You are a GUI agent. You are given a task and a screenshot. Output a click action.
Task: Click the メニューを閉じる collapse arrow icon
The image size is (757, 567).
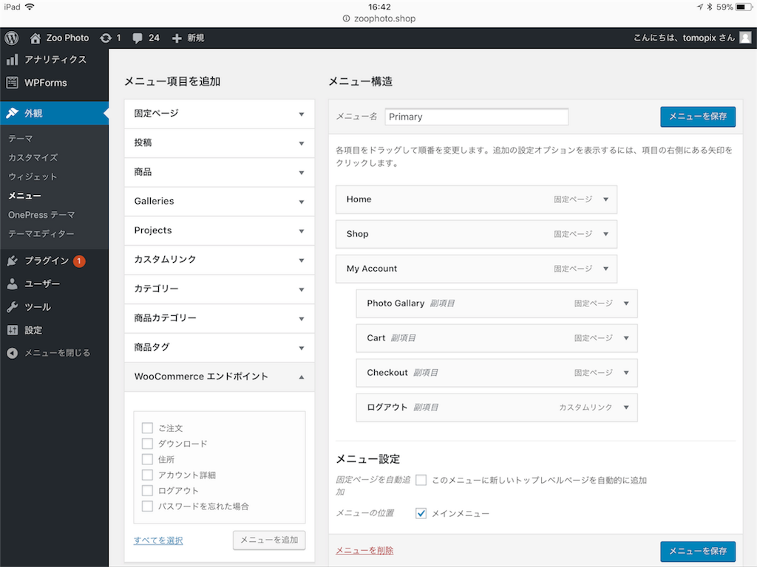pos(13,353)
